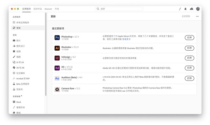The image size is (210, 125).
Task: Open the 社交媒体 category
Action: [19, 73]
